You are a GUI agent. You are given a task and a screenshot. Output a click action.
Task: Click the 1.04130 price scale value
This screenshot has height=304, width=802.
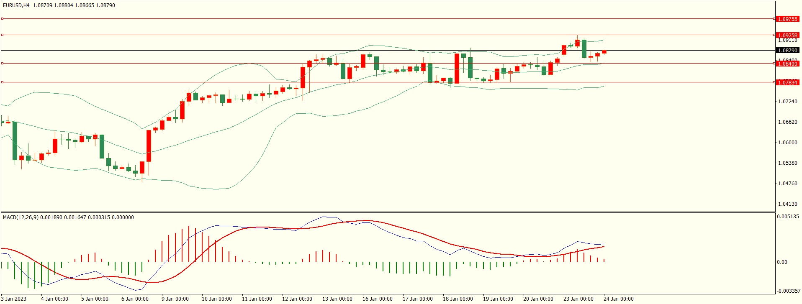[787, 204]
